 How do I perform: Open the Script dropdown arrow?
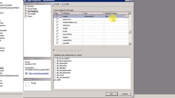click(61, 4)
